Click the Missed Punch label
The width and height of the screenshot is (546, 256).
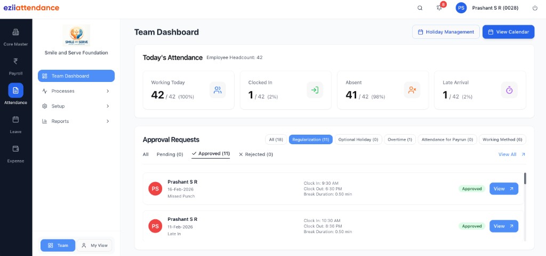coord(181,196)
